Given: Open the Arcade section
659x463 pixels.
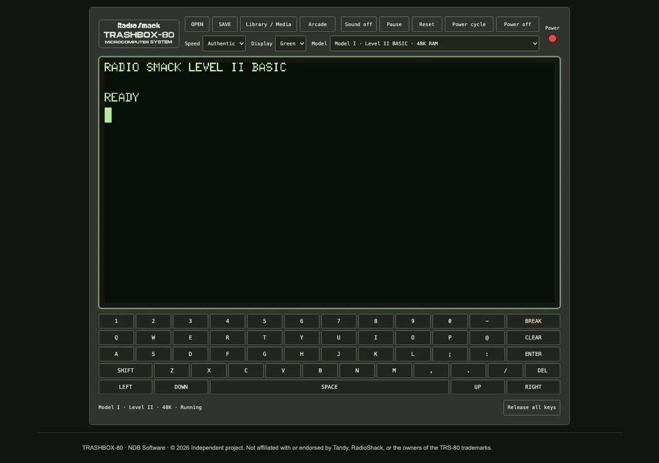Looking at the screenshot, I should point(318,24).
